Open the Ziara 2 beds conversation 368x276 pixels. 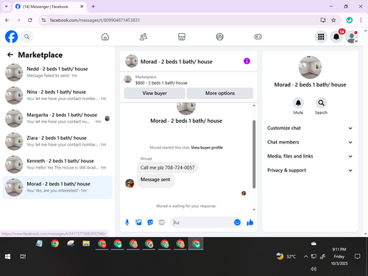point(57,141)
